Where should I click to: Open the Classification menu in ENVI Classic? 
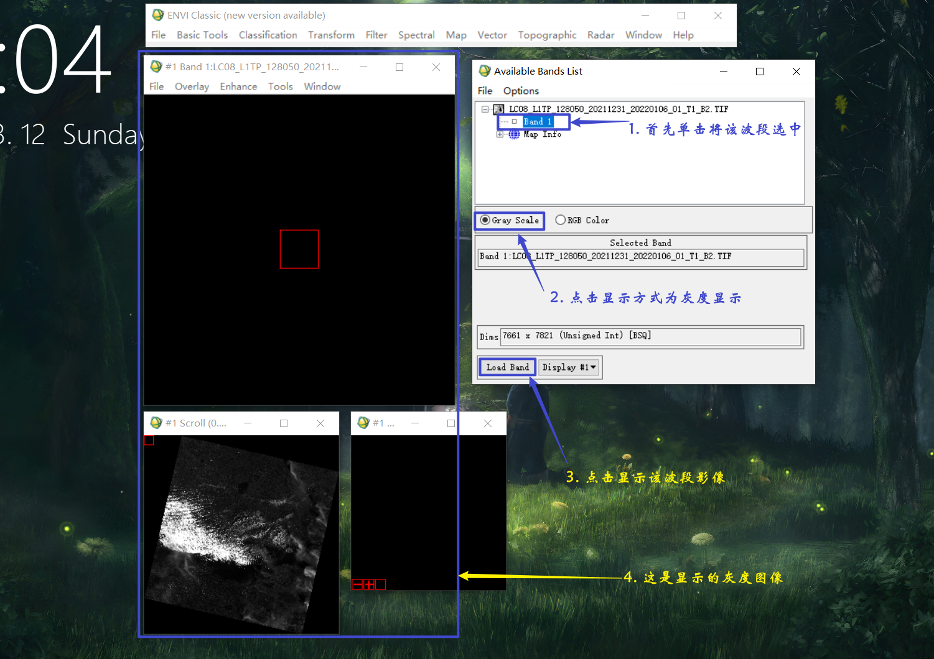point(268,35)
